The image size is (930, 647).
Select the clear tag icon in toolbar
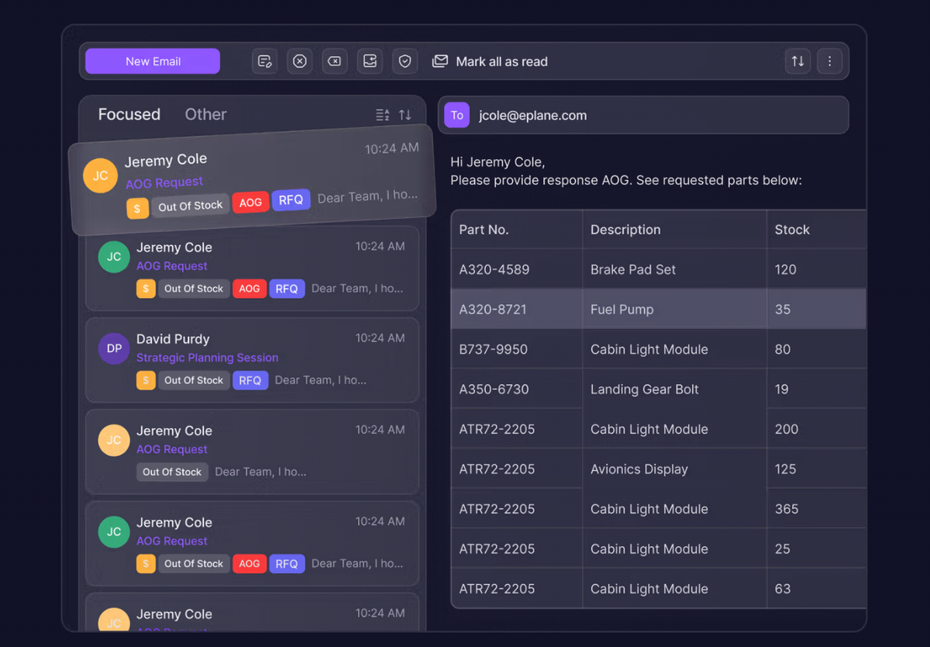click(335, 61)
